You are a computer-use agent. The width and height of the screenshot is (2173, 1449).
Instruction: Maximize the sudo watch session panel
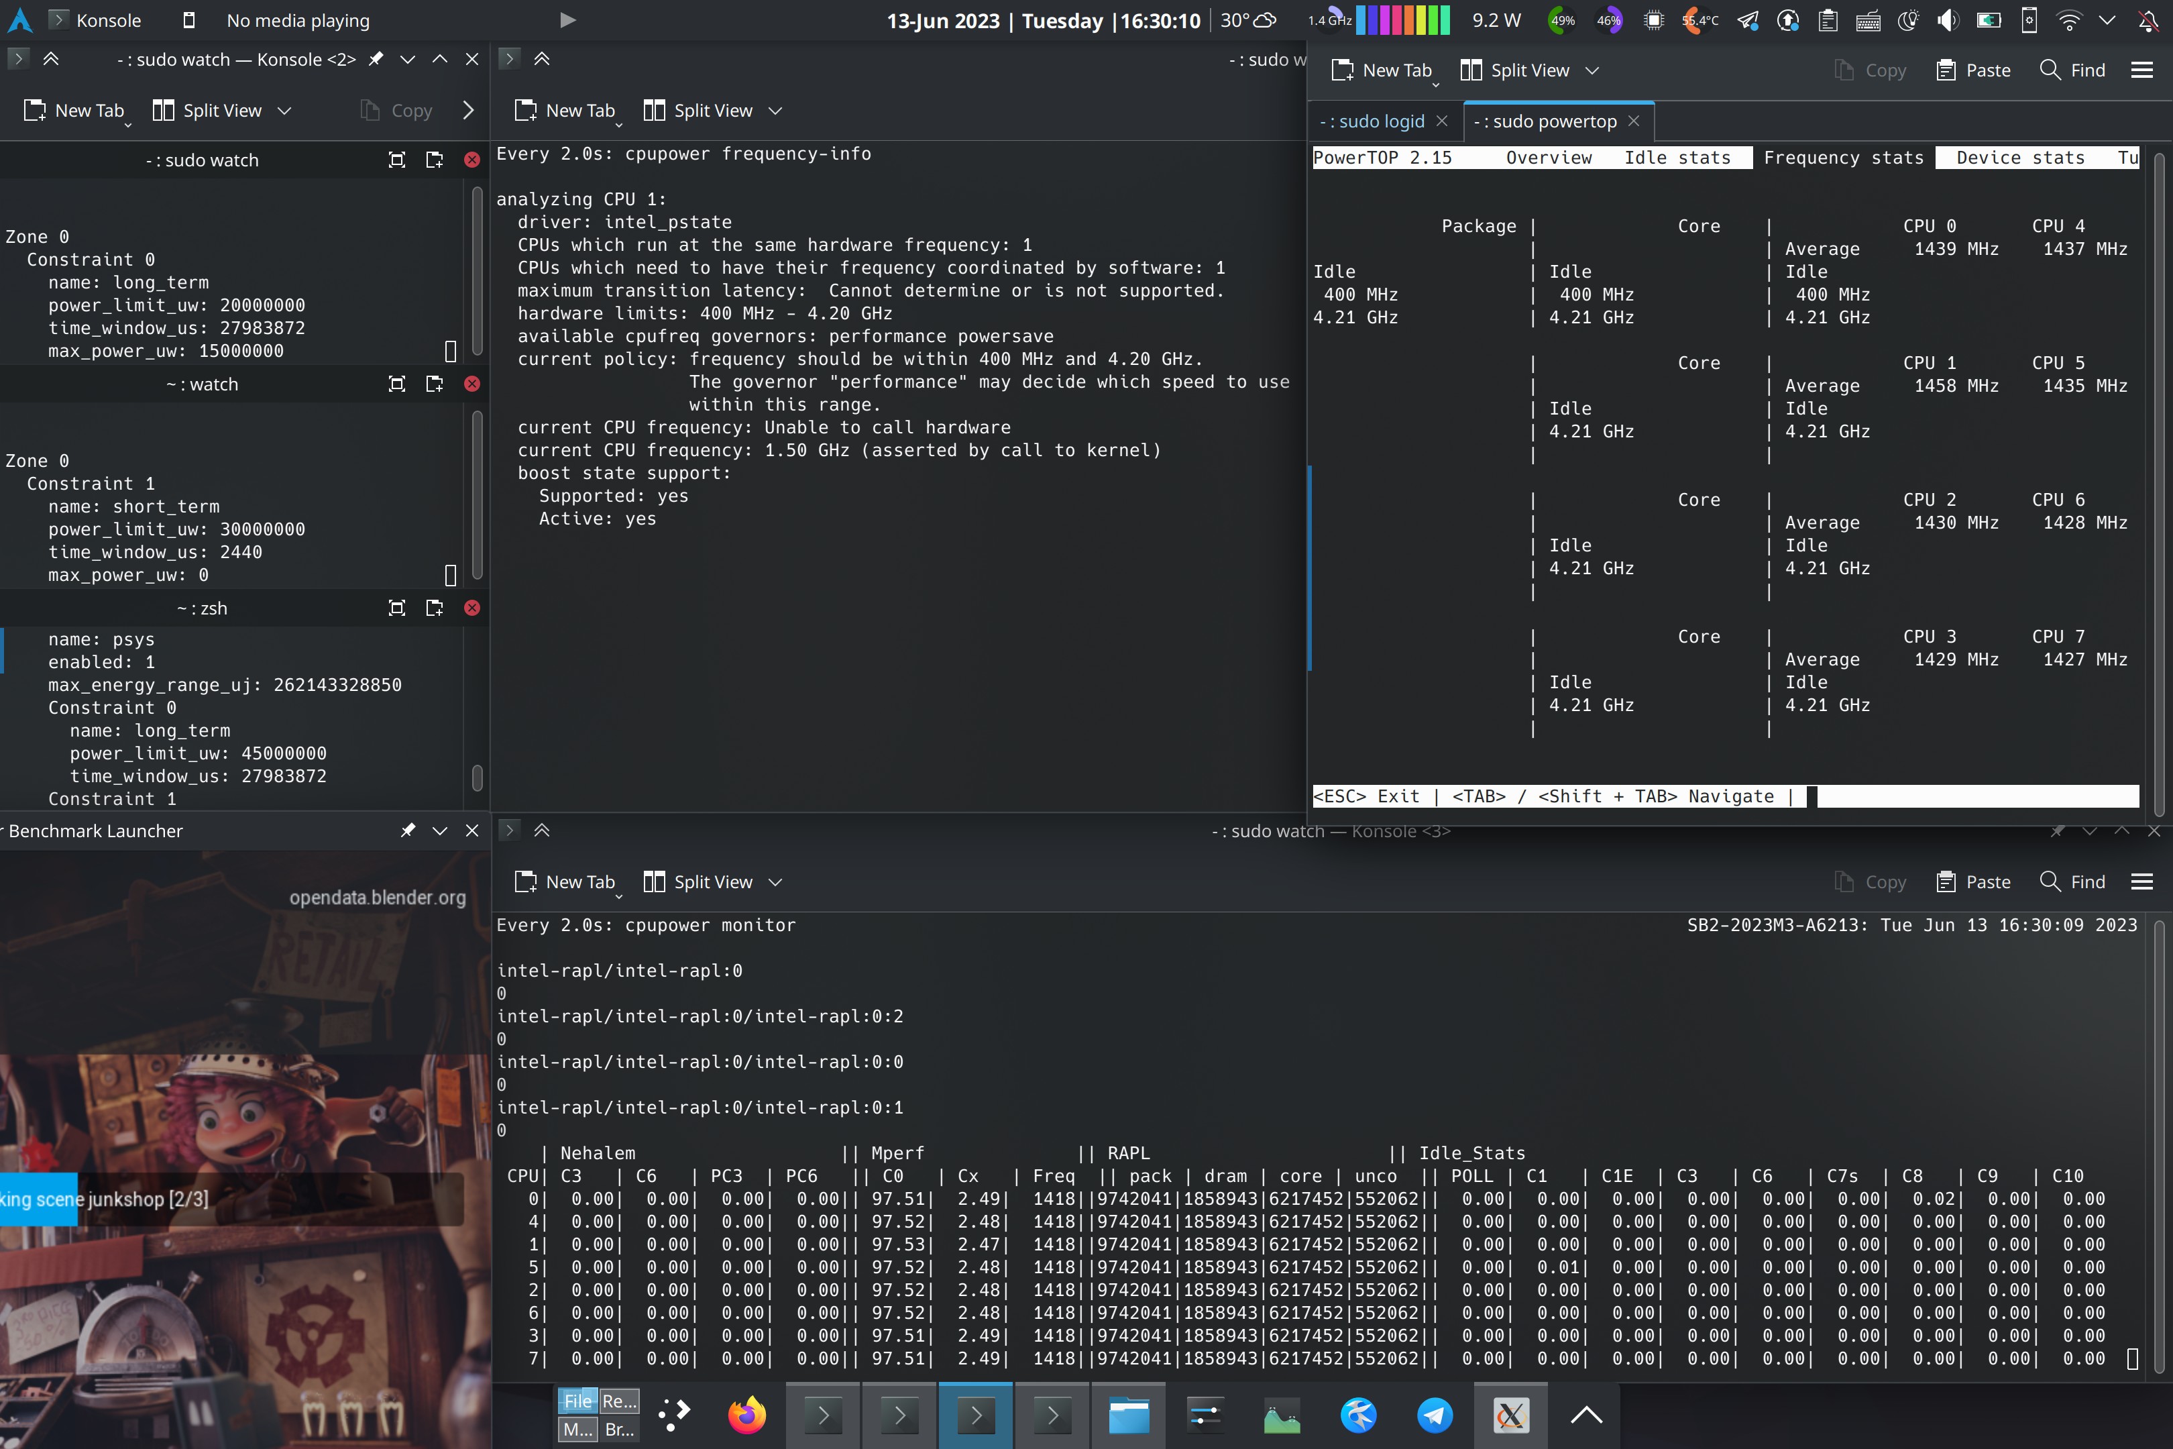tap(396, 159)
